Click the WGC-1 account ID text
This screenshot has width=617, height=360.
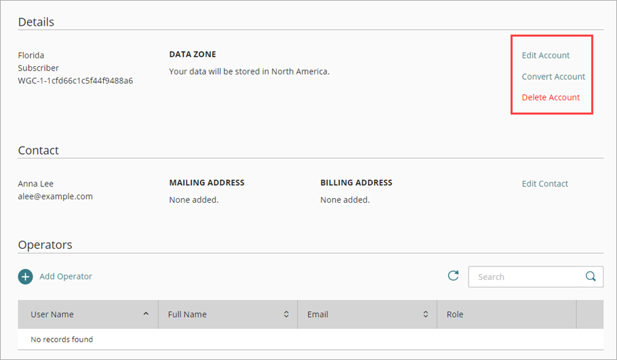pyautogui.click(x=75, y=81)
